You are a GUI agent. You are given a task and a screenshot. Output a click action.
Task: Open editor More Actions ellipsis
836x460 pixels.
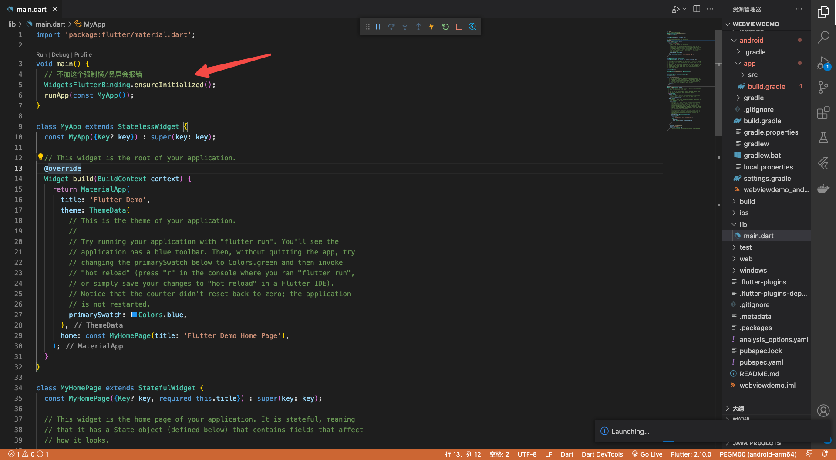[x=710, y=9]
